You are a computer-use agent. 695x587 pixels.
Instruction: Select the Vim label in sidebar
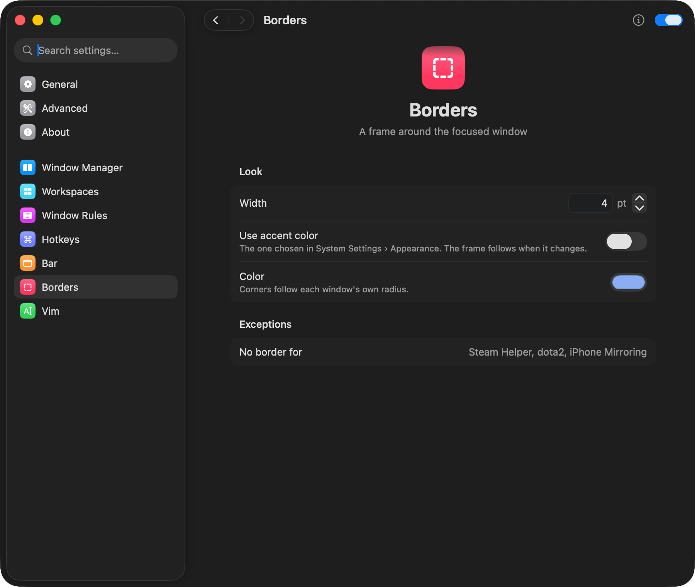(x=51, y=311)
